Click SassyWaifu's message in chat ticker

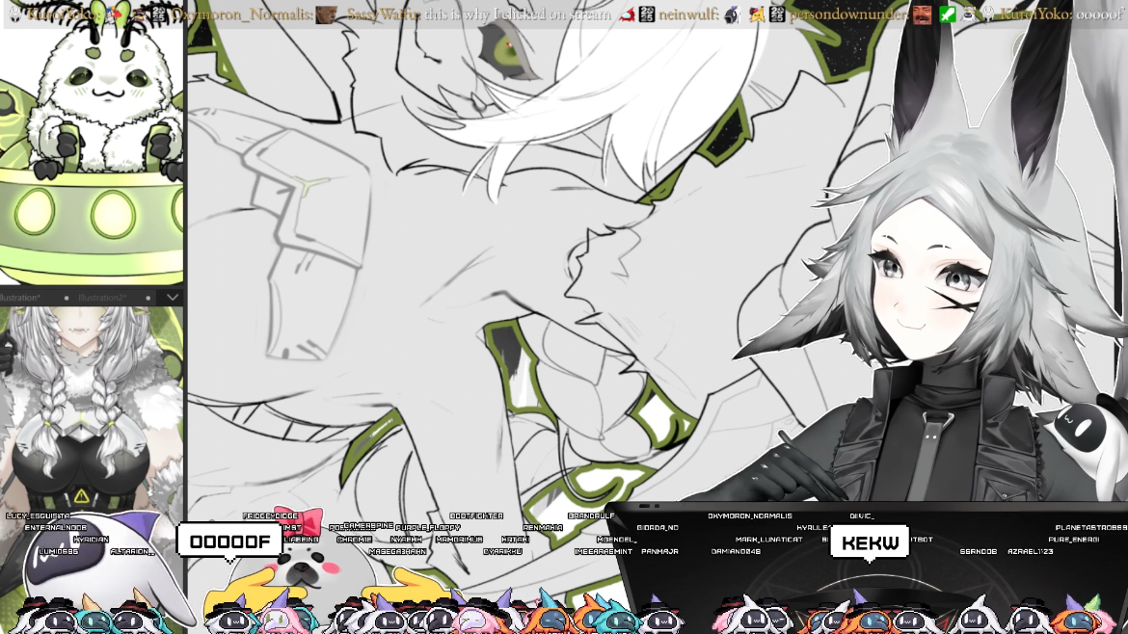tap(517, 14)
